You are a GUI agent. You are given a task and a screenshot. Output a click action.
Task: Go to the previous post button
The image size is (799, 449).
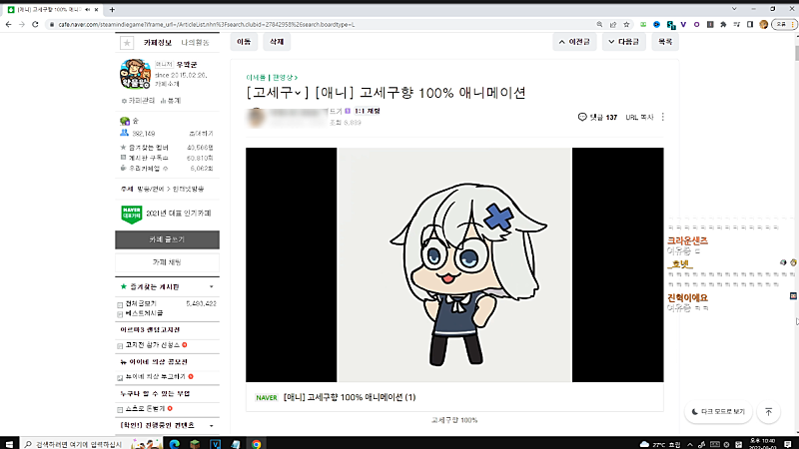point(574,42)
